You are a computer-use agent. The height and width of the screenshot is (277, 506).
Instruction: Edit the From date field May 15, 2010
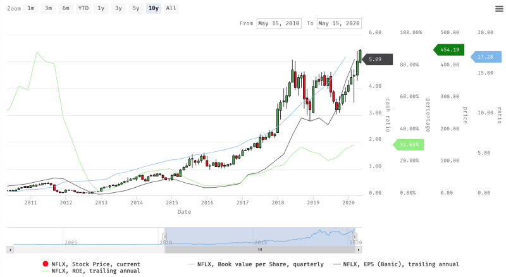pyautogui.click(x=279, y=23)
